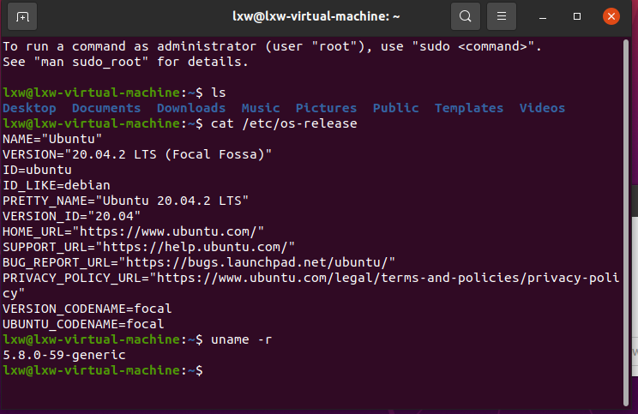Click the NAME="Ubuntu" line

52,139
